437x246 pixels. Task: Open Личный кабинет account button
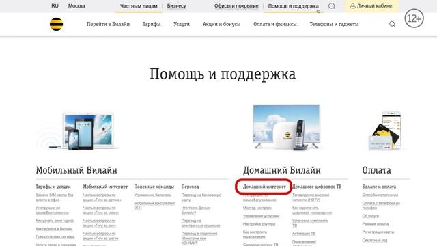coord(371,6)
